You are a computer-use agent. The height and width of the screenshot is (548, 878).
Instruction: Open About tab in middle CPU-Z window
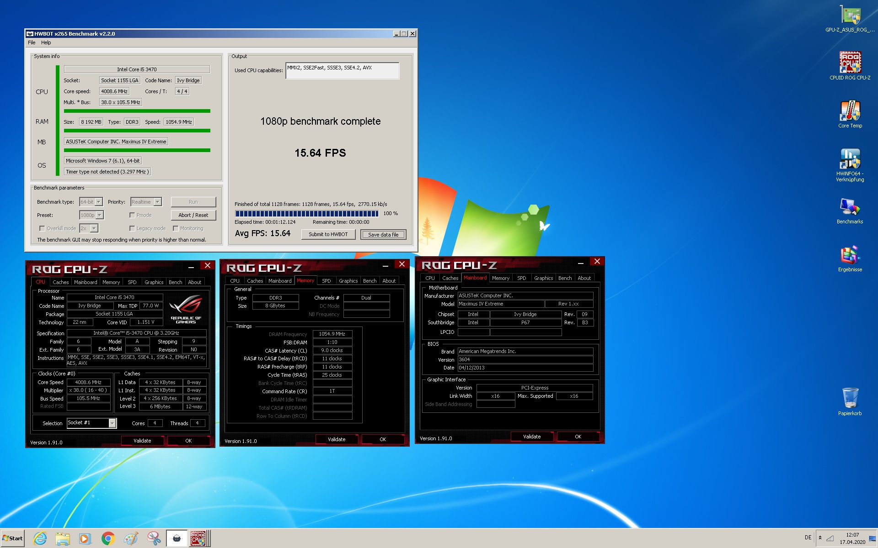[x=389, y=281]
